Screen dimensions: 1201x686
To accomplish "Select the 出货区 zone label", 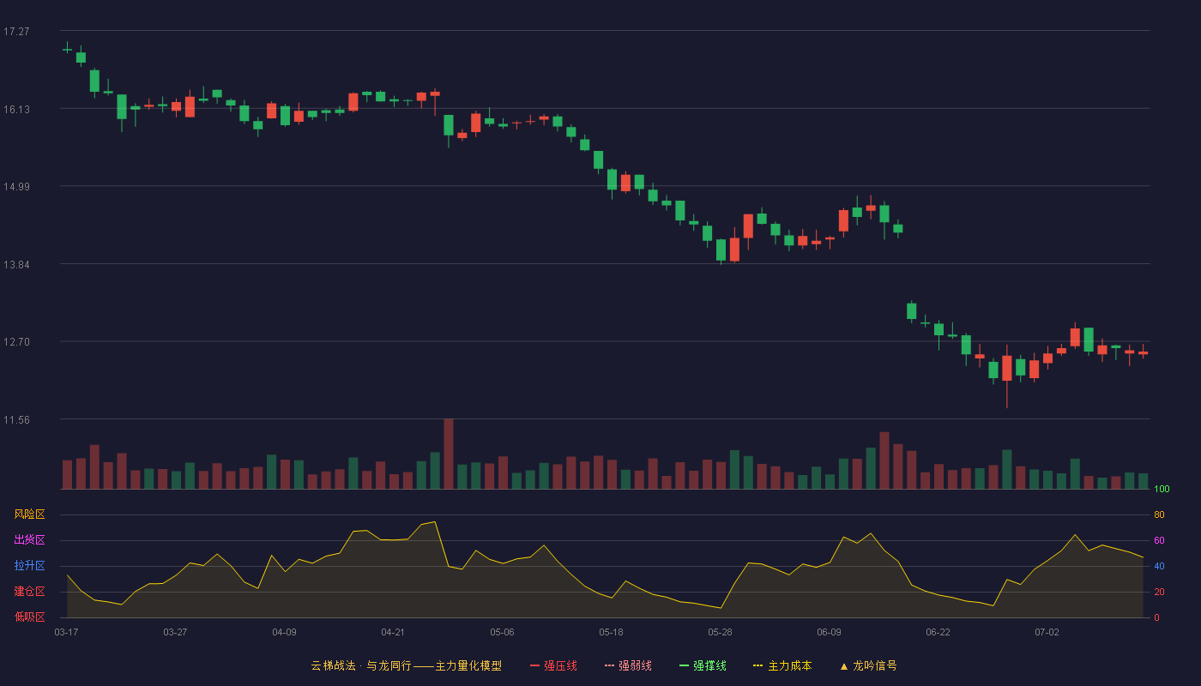I will click(30, 540).
